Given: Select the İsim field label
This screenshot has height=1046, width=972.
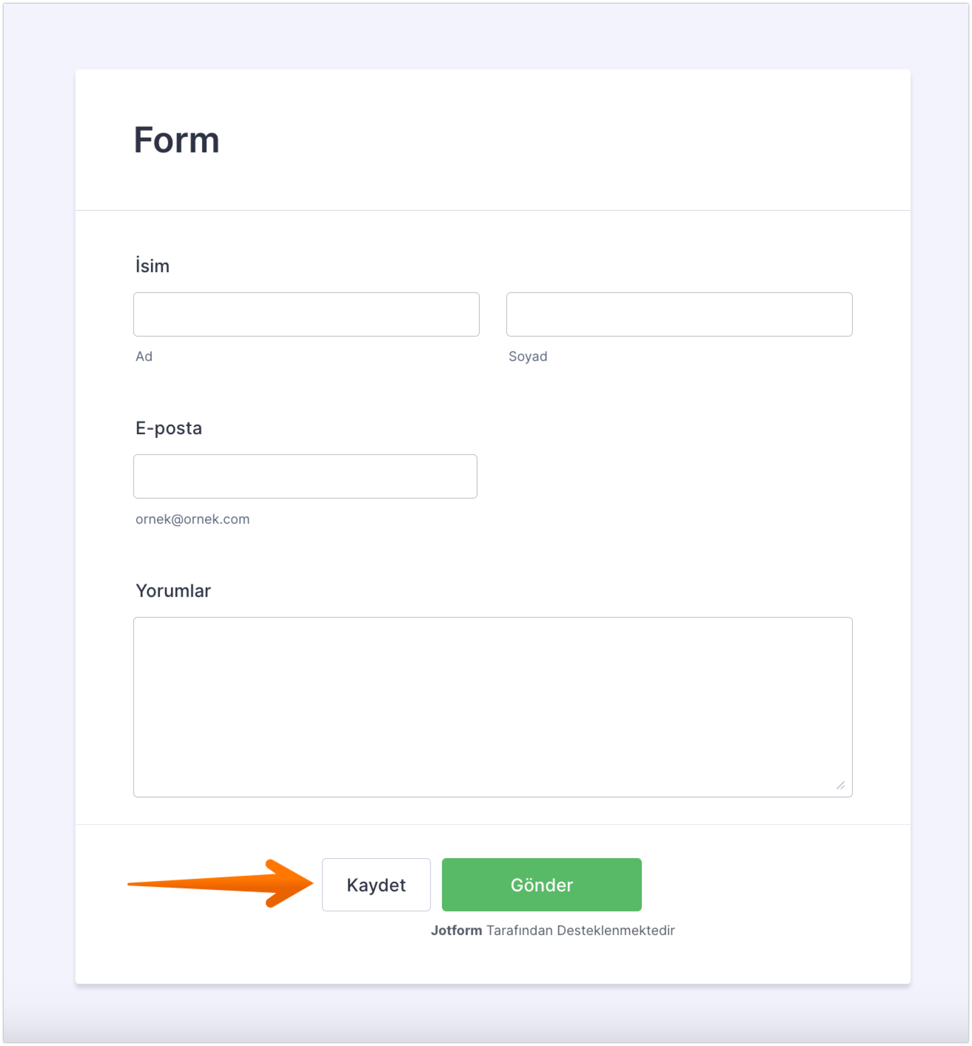Looking at the screenshot, I should coord(152,266).
